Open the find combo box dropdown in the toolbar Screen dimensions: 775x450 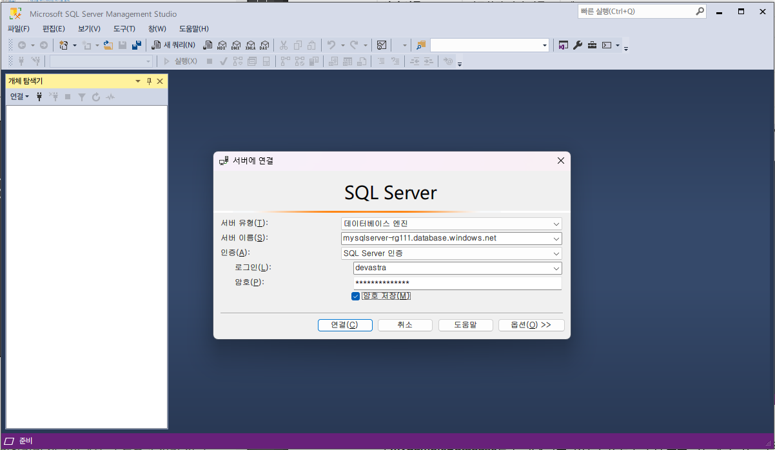tap(545, 45)
